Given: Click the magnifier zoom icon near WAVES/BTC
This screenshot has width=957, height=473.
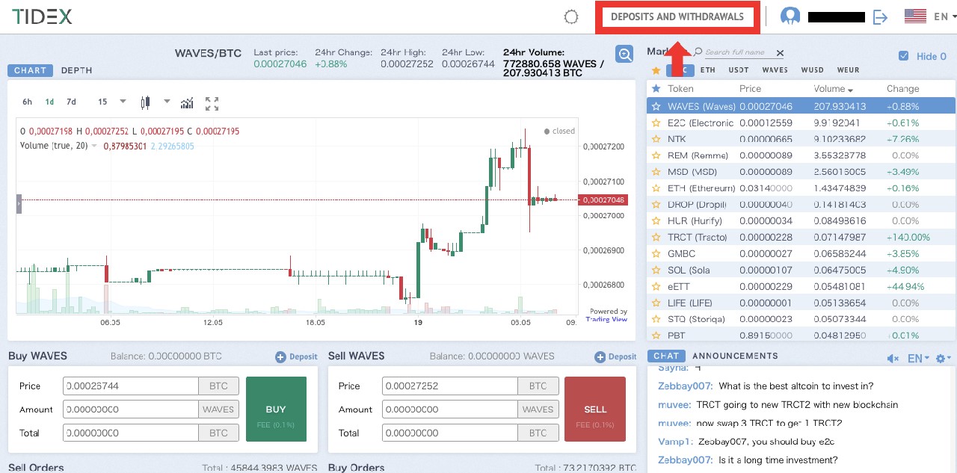Looking at the screenshot, I should [x=624, y=54].
